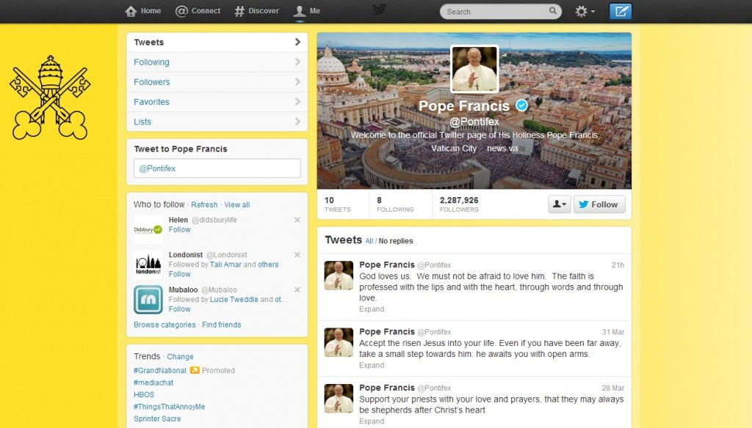Show tweets with No replies filter
Screen dimensions: 752x428
click(x=396, y=241)
